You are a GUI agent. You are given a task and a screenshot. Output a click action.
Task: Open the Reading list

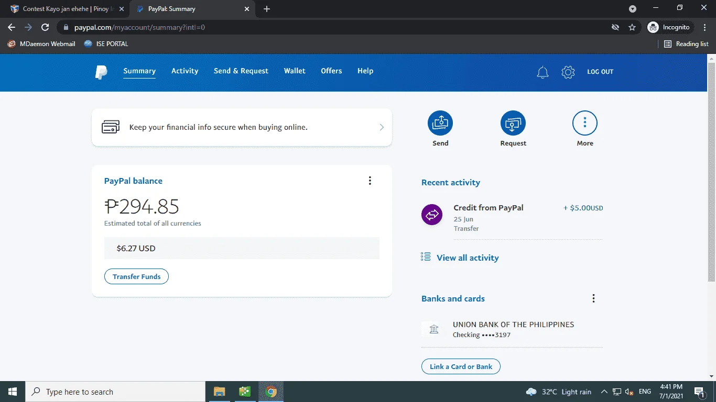coord(686,44)
